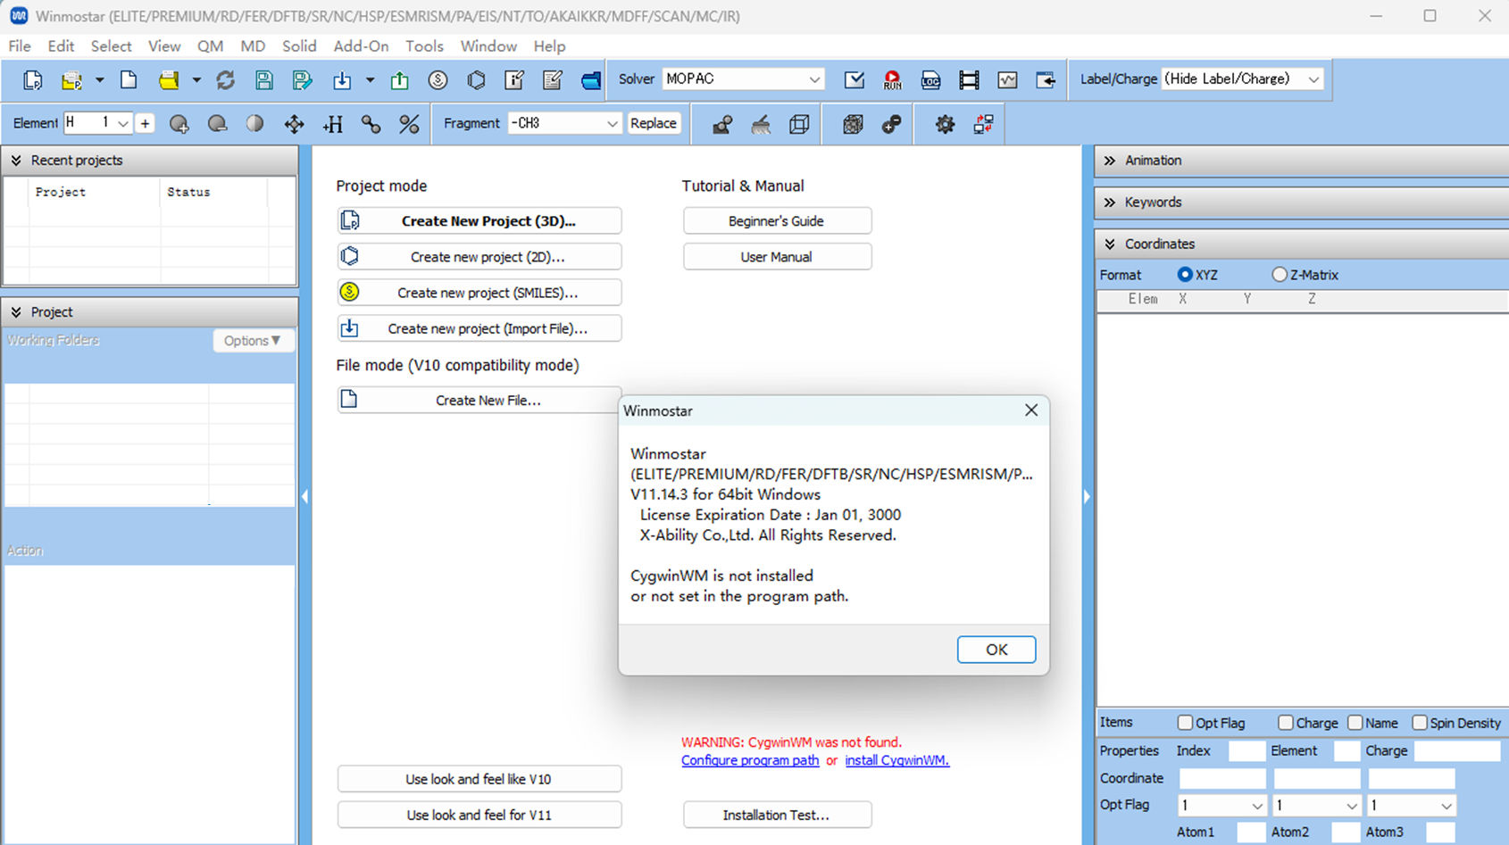Open the Edit menu
The image size is (1509, 845).
click(61, 46)
